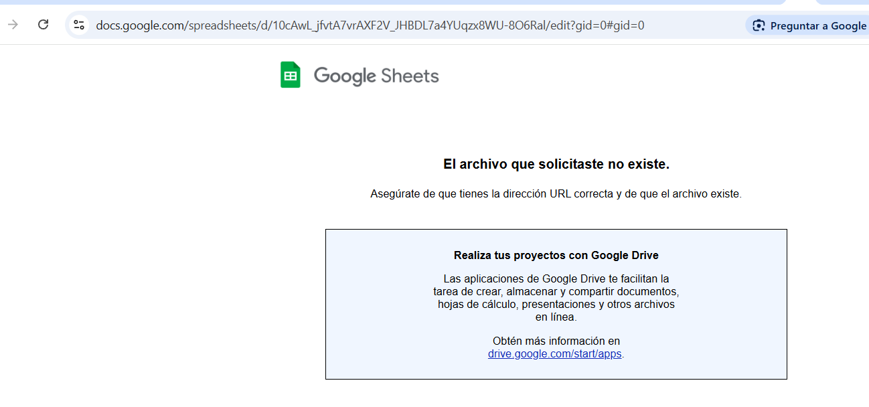The width and height of the screenshot is (869, 407).
Task: Click heading 'El archivo que solicitaste no existe.'
Action: pos(556,164)
